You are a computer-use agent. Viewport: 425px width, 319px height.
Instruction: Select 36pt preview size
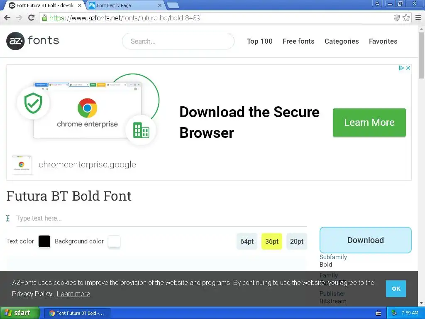(272, 241)
